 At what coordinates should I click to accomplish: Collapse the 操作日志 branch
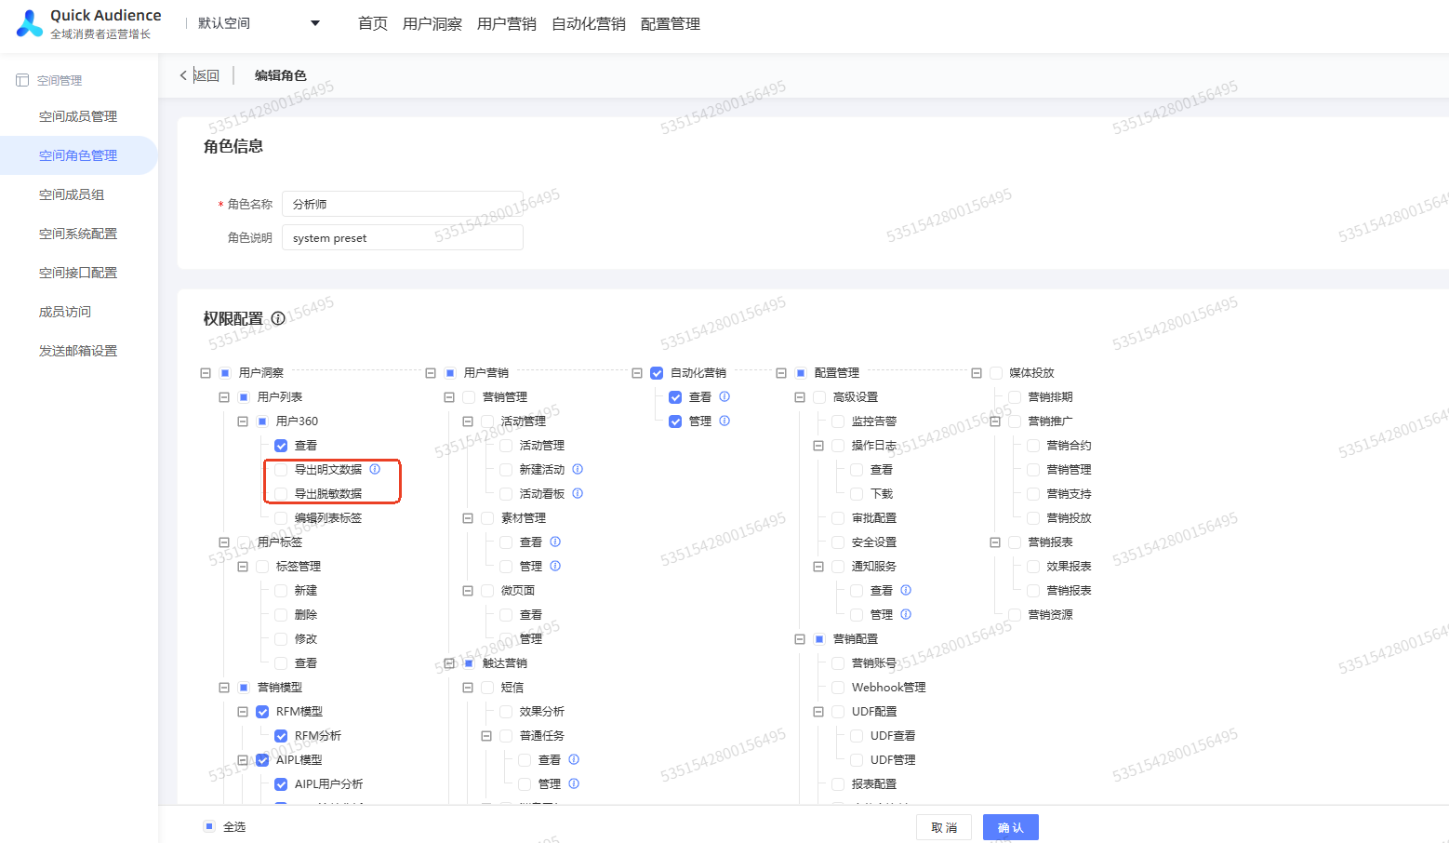click(x=818, y=446)
